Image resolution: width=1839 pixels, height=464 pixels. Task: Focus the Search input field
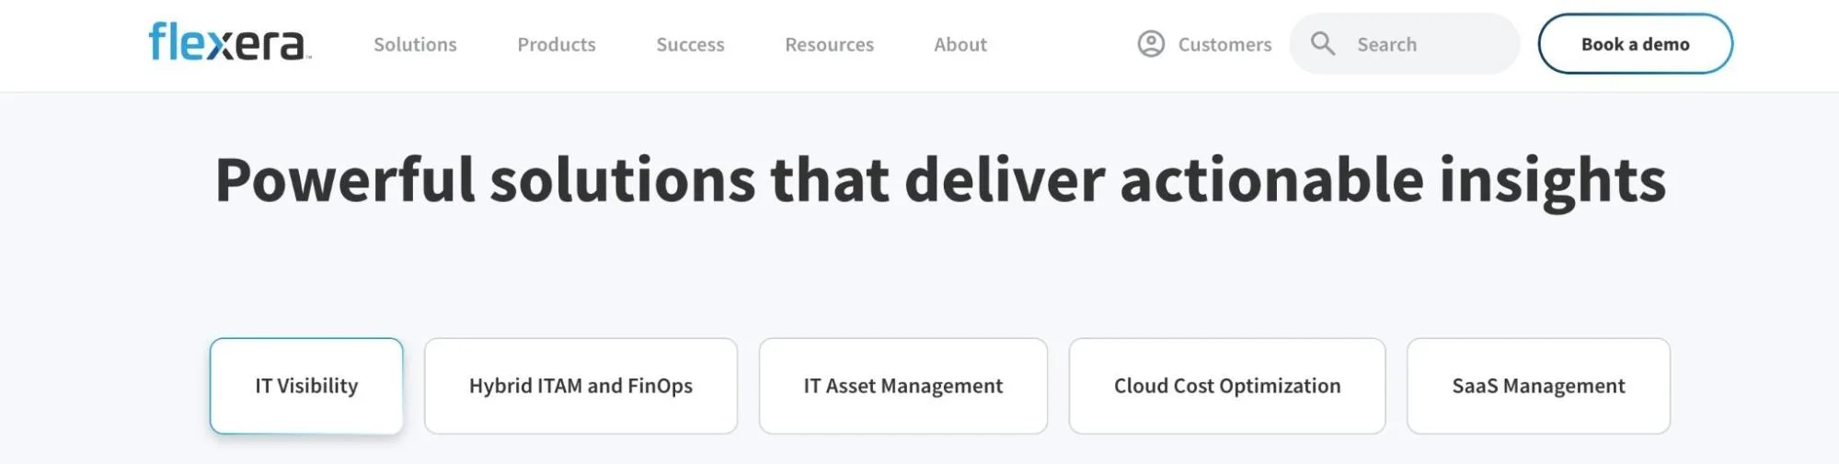(x=1405, y=43)
